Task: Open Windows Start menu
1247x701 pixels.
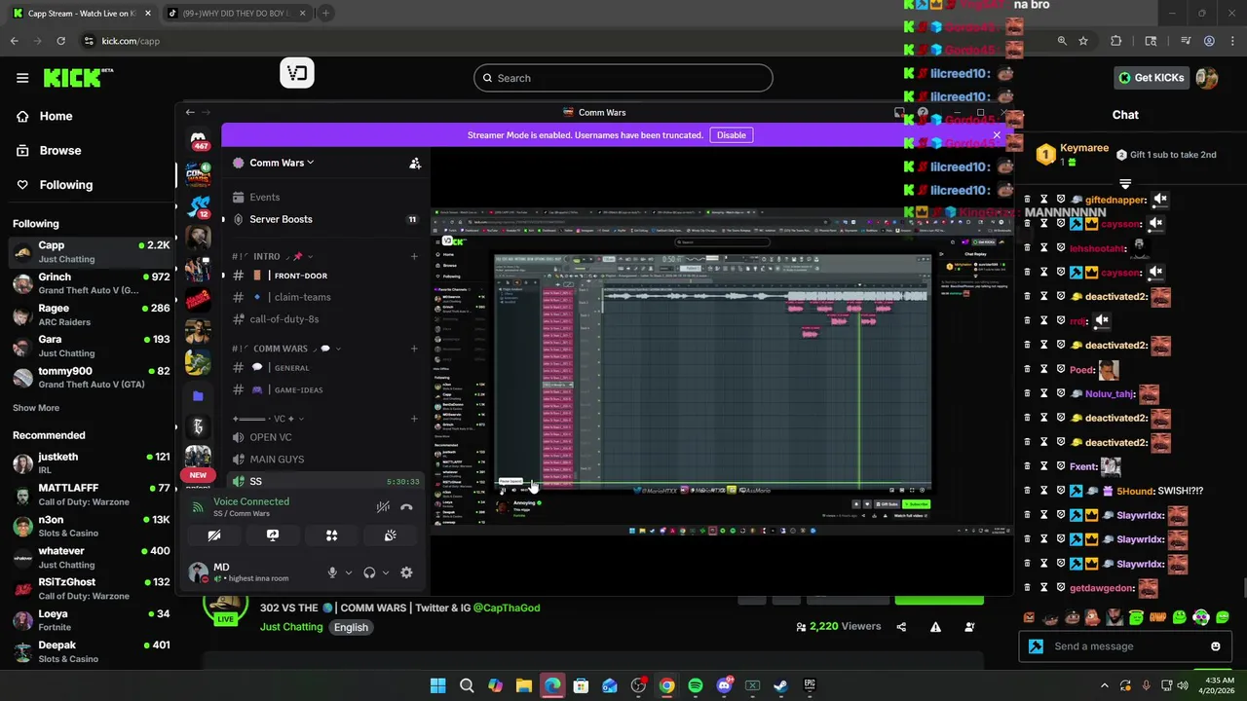Action: pos(437,685)
